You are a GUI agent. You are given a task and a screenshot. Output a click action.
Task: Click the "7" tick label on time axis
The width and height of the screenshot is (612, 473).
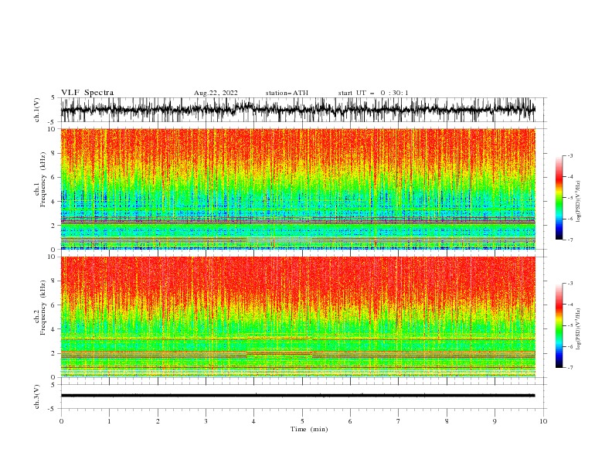(399, 421)
